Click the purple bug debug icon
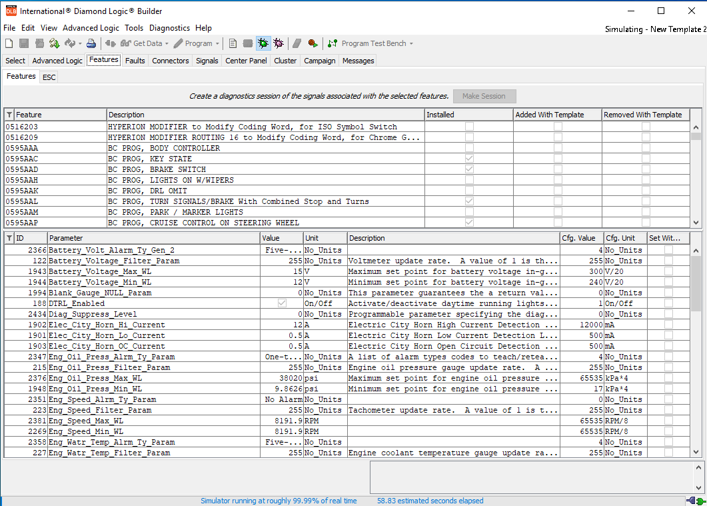Viewport: 707px width, 506px height. pyautogui.click(x=279, y=43)
